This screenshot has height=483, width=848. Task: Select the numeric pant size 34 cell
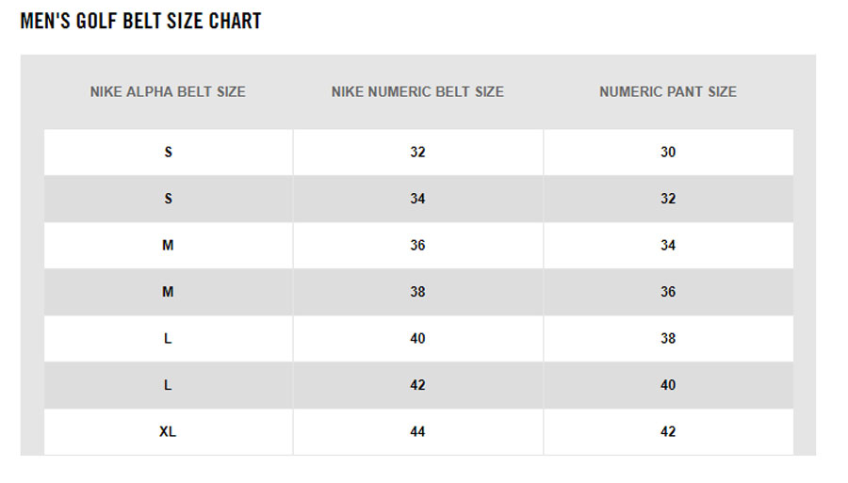[x=668, y=246]
